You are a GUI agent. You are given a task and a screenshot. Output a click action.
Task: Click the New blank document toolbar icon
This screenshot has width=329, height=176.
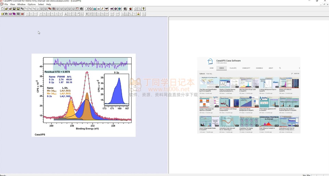(x=2, y=9)
